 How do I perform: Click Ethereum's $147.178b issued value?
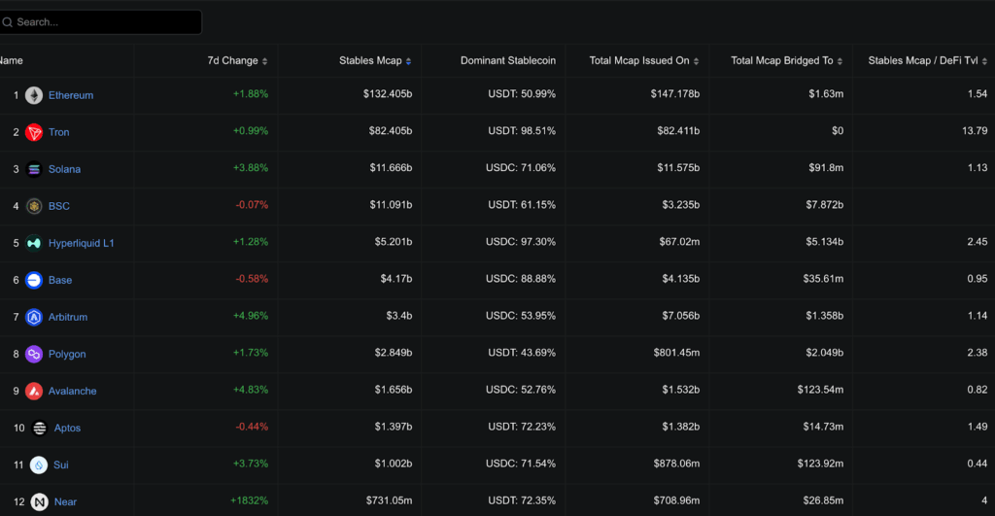(675, 94)
